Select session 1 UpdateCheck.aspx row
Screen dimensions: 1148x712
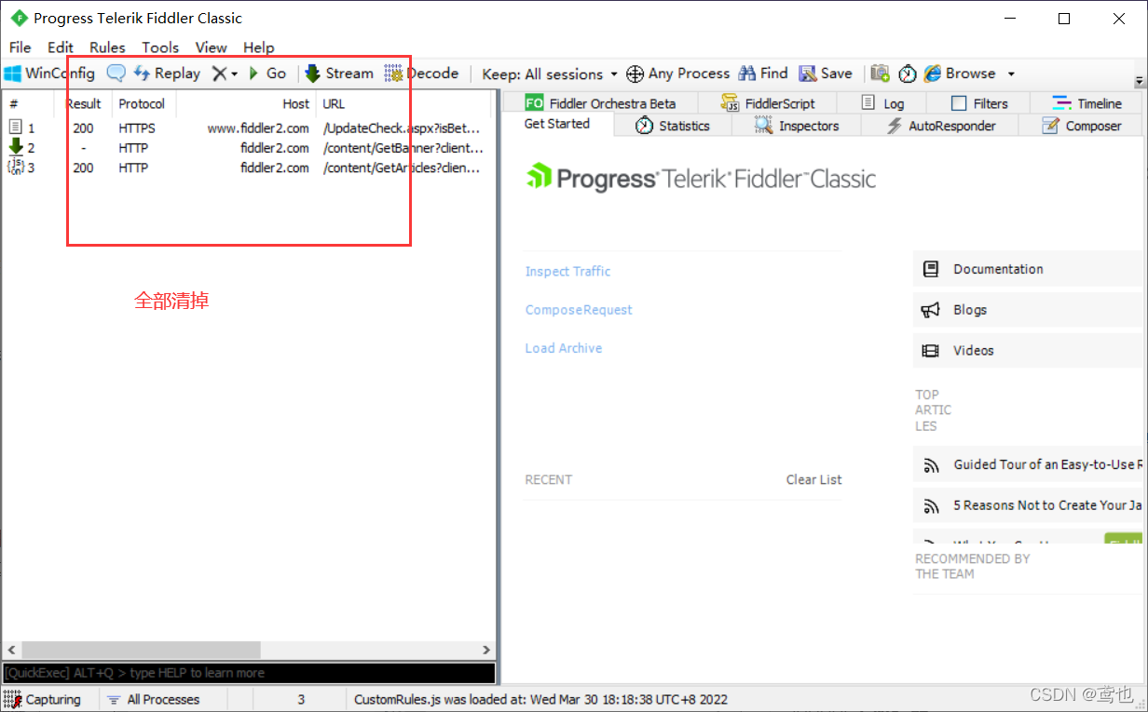247,128
